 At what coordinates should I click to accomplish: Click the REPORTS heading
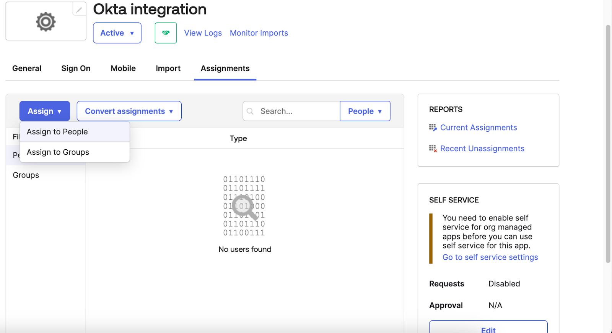point(446,109)
